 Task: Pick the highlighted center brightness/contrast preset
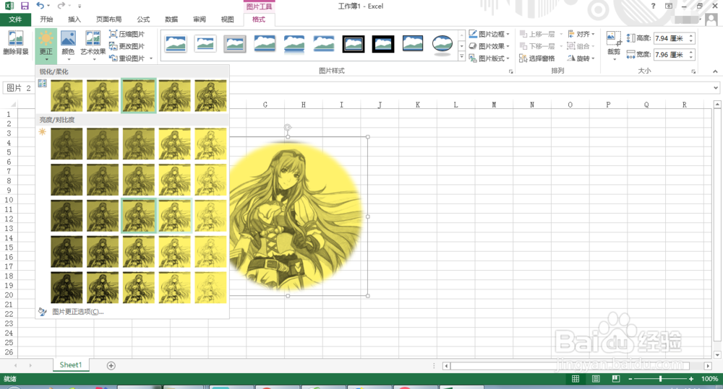click(139, 216)
